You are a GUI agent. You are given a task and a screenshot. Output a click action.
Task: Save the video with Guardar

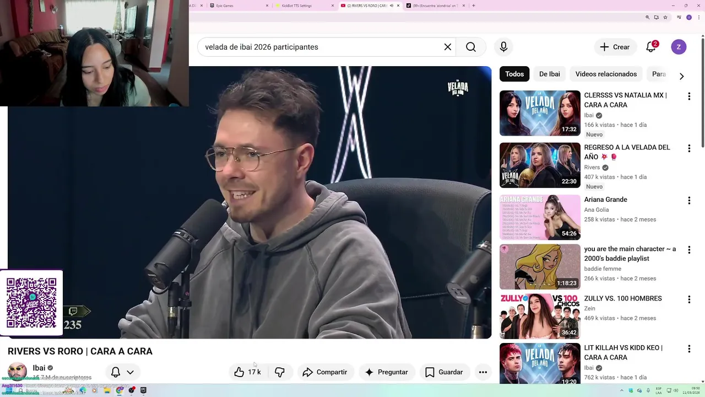pos(444,372)
